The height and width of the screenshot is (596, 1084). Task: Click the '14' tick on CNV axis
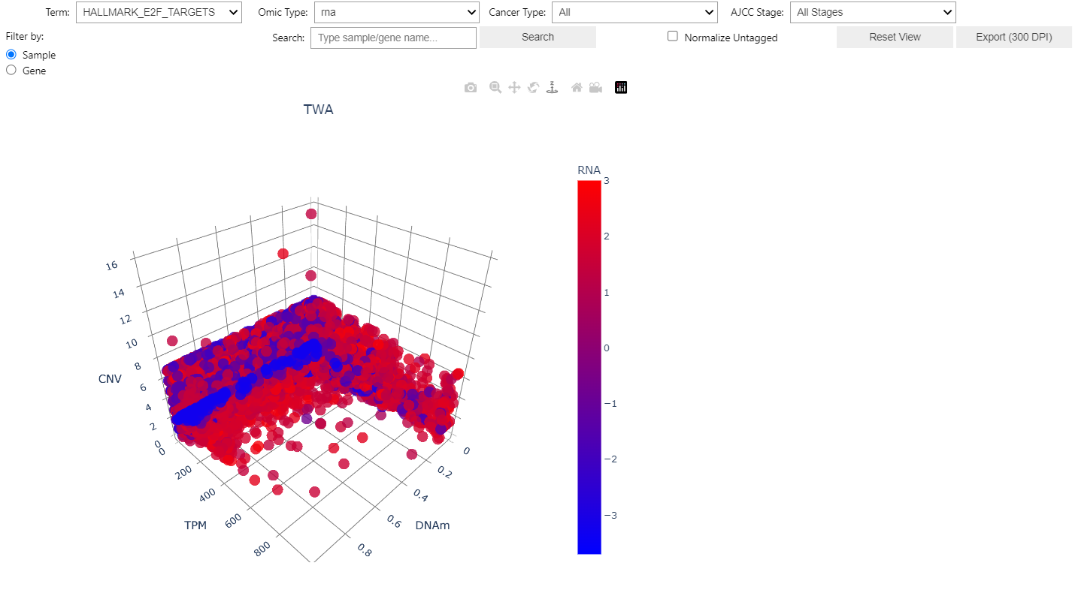point(118,293)
